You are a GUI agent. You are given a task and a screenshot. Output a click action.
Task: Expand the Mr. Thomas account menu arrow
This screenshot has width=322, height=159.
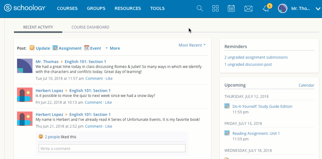click(x=318, y=9)
